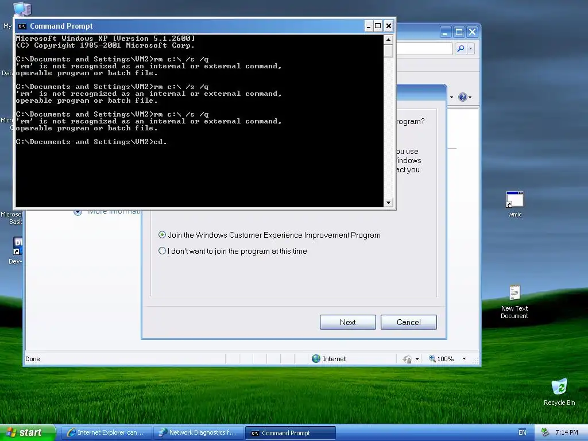Open the search provider dropdown arrow

[x=471, y=48]
